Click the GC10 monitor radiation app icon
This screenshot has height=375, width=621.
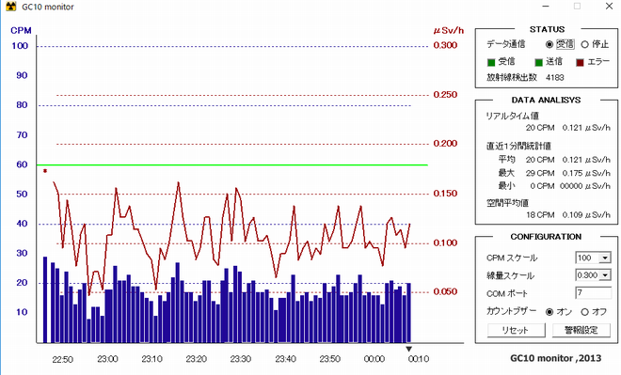(11, 7)
